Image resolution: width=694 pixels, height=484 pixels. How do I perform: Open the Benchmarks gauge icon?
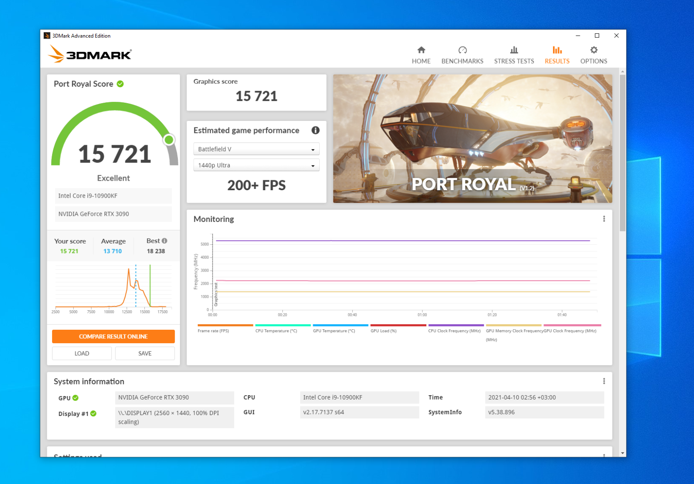[462, 50]
